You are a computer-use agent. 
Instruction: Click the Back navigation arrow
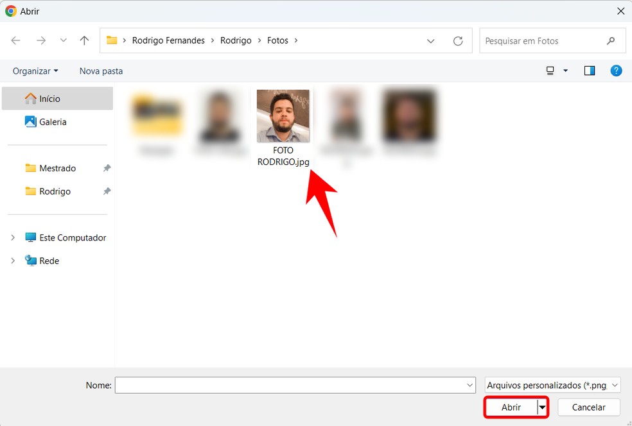coord(16,40)
